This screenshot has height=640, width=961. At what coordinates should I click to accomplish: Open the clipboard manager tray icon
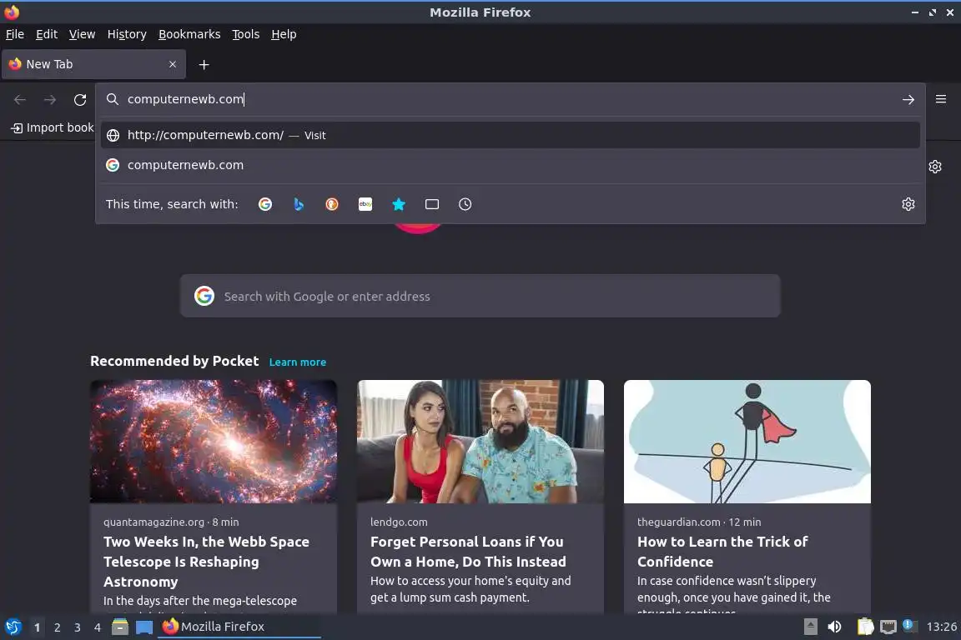[x=865, y=627]
